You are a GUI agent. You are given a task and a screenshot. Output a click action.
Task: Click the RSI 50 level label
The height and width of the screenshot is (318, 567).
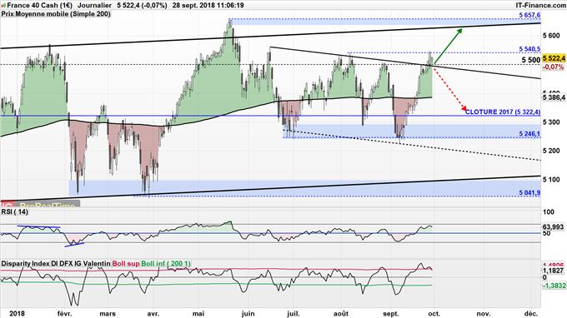point(546,234)
